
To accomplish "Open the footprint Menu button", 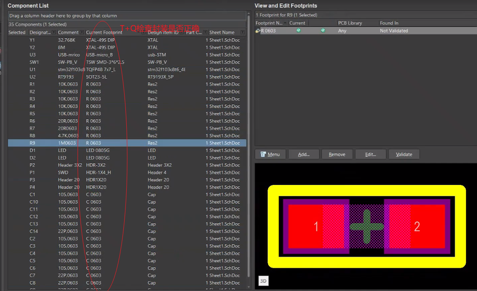I will tap(271, 154).
